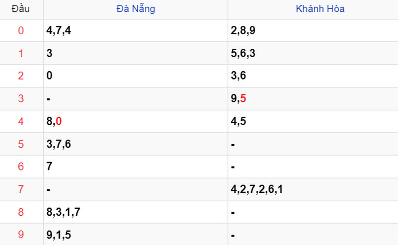Click the Đầu column header
The image size is (398, 245).
(x=20, y=9)
